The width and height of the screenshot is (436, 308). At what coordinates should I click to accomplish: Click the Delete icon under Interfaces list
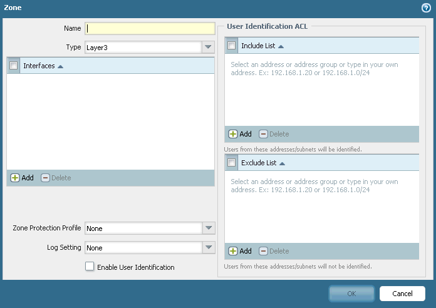(45, 178)
